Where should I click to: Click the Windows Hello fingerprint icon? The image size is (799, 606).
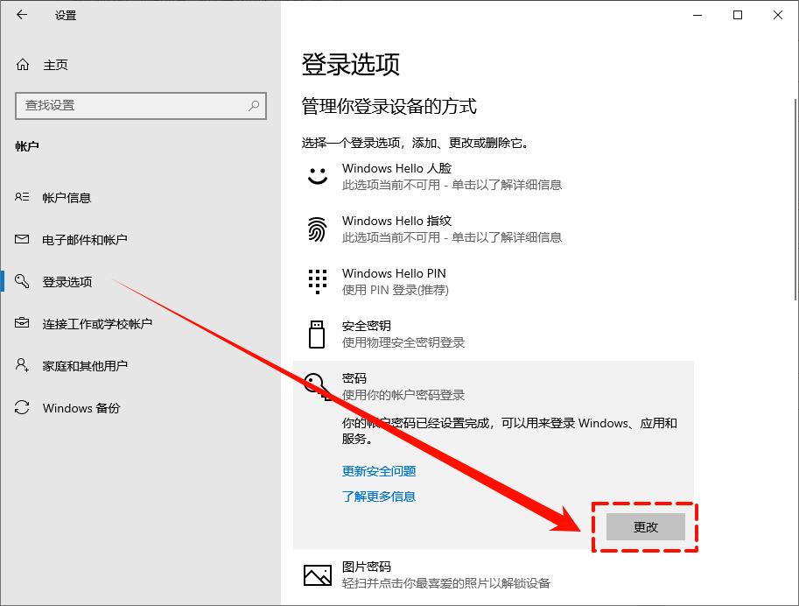pyautogui.click(x=317, y=229)
